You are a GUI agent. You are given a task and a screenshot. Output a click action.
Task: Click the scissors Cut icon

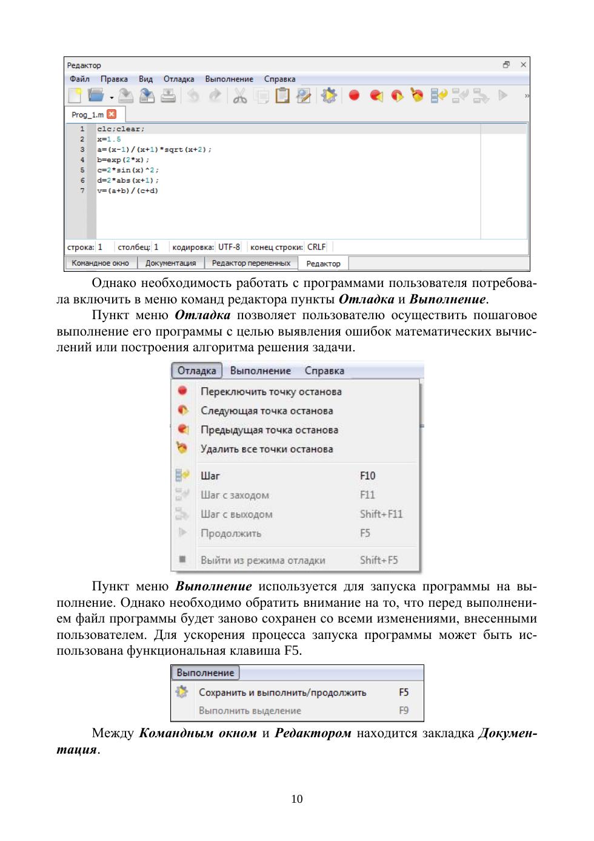240,95
